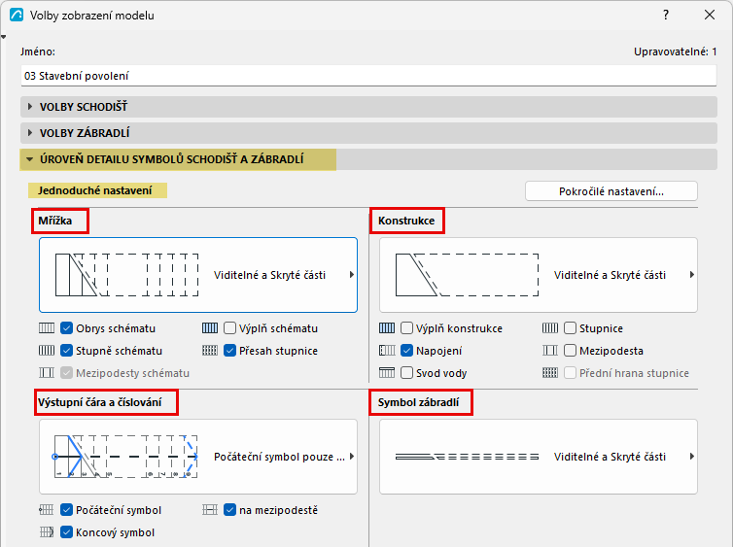Uncheck Napojení checkbox
The height and width of the screenshot is (547, 733).
(406, 351)
